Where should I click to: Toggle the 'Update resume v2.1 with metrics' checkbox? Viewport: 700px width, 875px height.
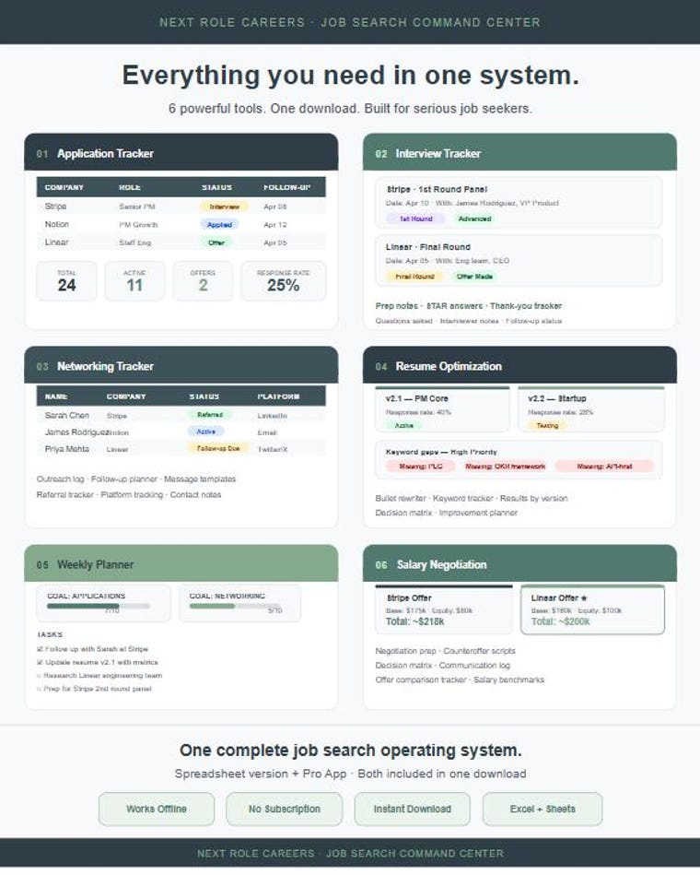40,662
